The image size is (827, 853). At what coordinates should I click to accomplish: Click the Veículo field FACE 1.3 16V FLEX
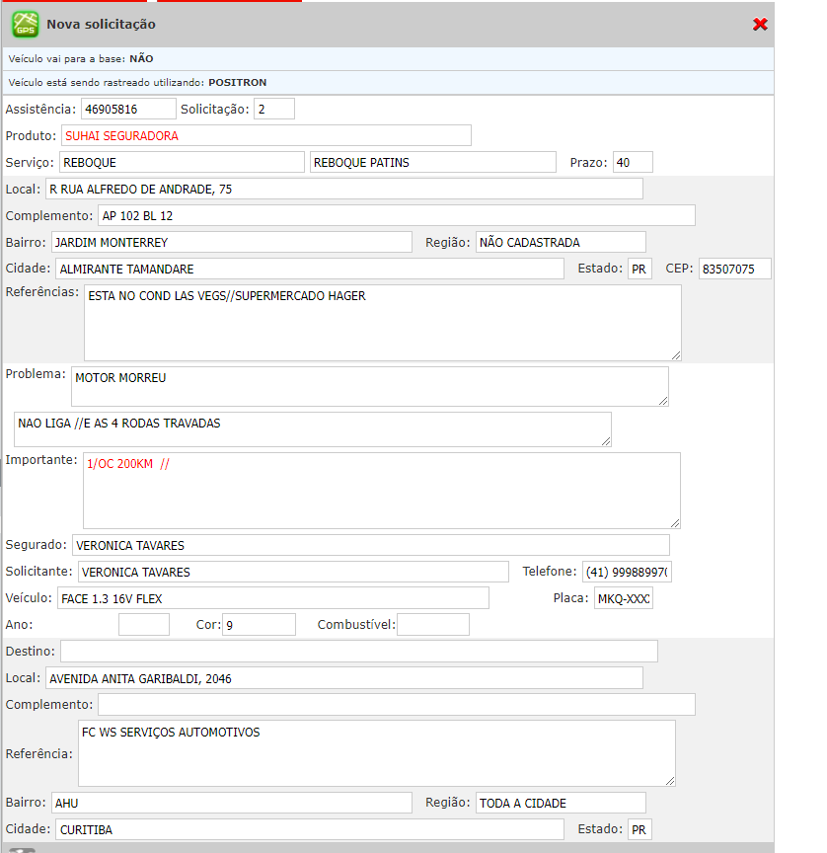point(272,598)
